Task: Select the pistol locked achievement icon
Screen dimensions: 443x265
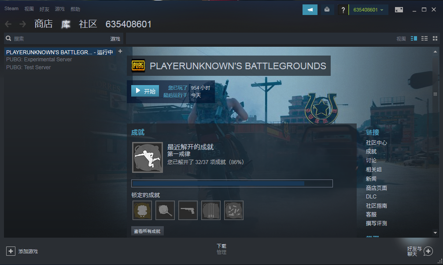Action: [188, 210]
